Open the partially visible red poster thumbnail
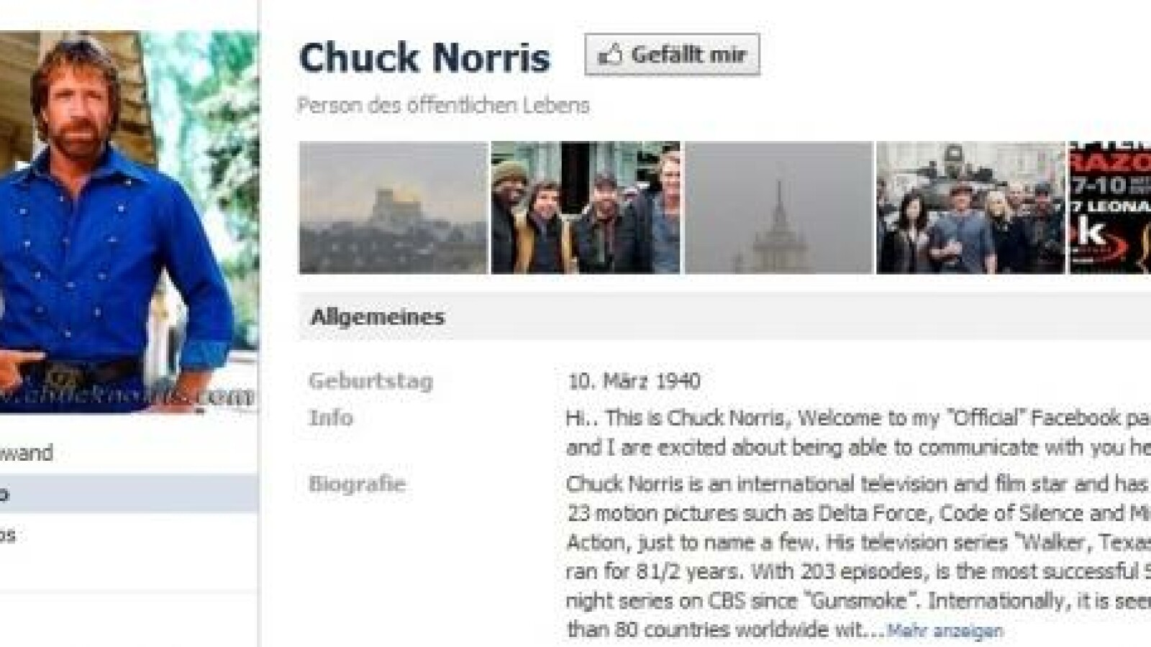The height and width of the screenshot is (647, 1151). 1110,208
